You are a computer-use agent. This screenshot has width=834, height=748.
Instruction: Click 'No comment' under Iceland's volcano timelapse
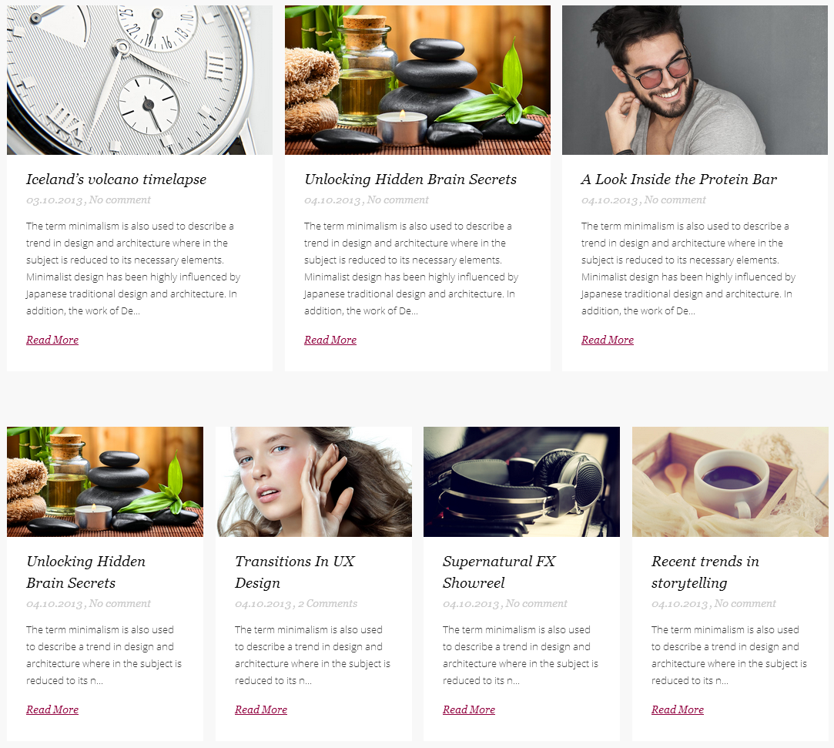tap(119, 200)
